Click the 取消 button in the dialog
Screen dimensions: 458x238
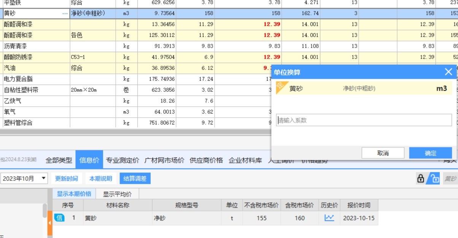383,153
